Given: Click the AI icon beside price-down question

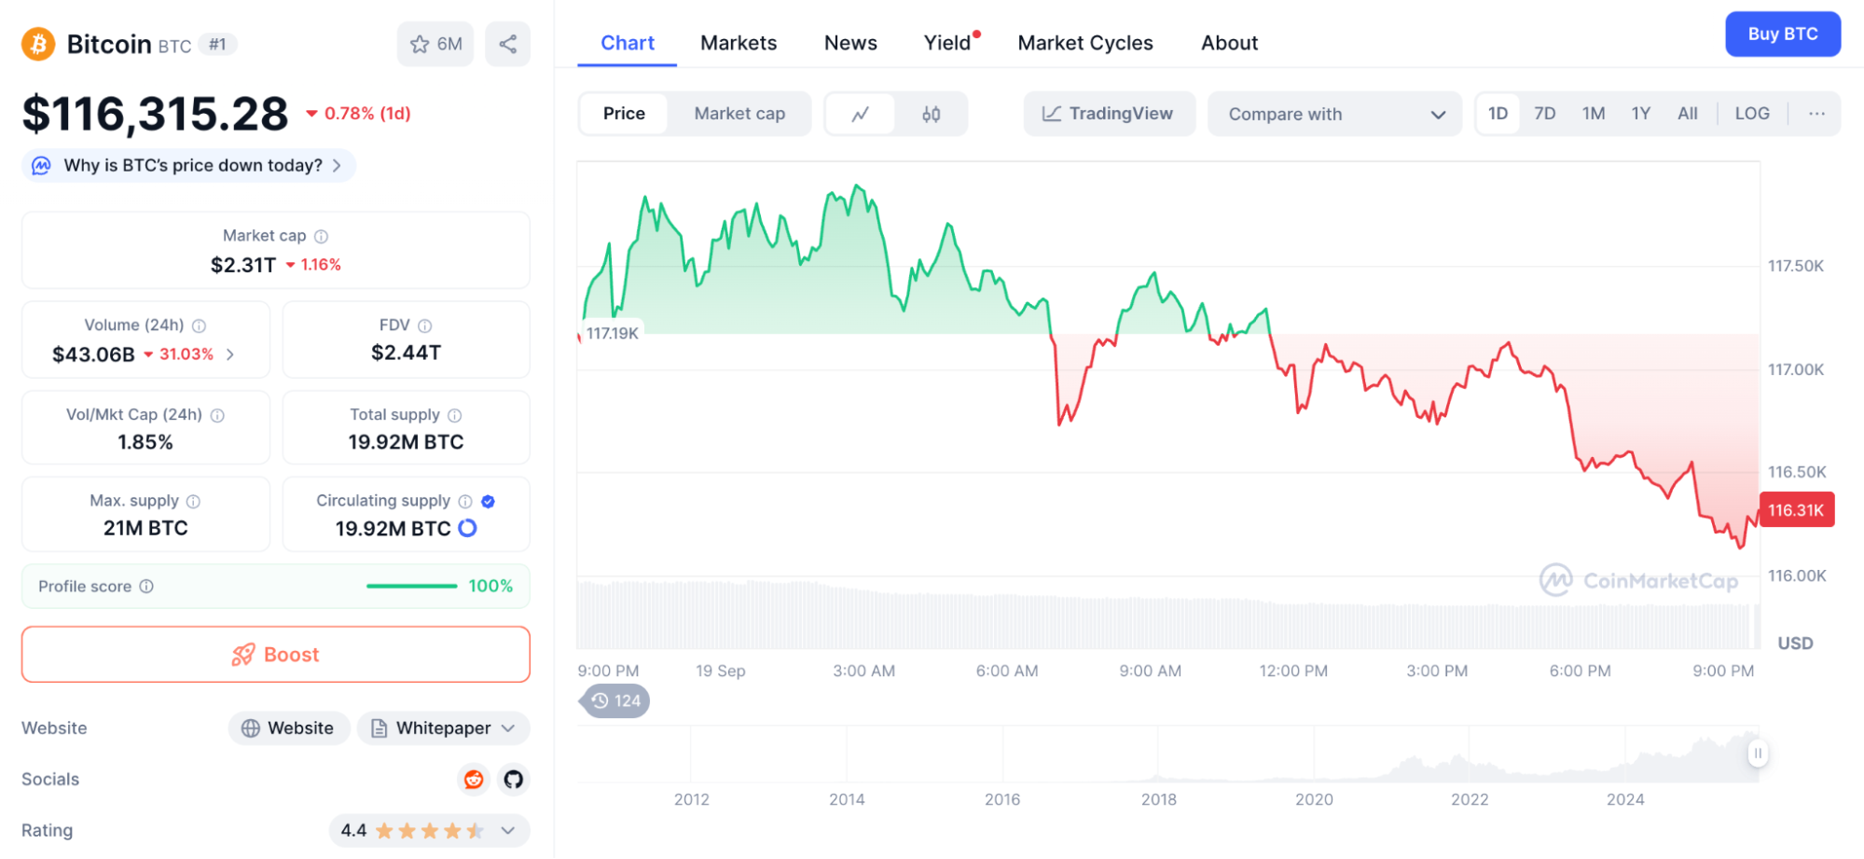Looking at the screenshot, I should tap(41, 165).
